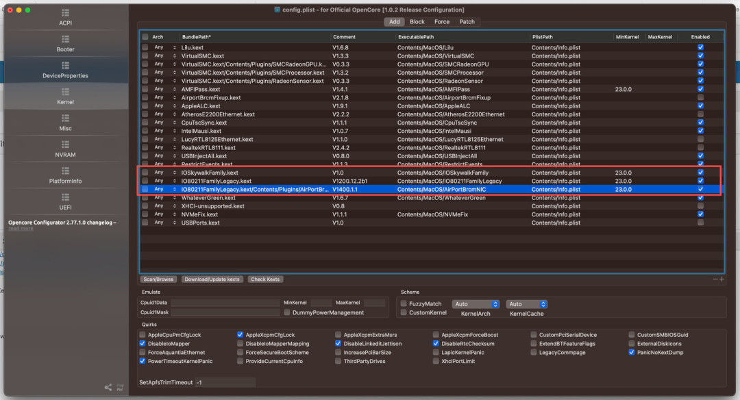Toggle the DisableRtcChecksum quirk
The height and width of the screenshot is (400, 740).
point(436,343)
